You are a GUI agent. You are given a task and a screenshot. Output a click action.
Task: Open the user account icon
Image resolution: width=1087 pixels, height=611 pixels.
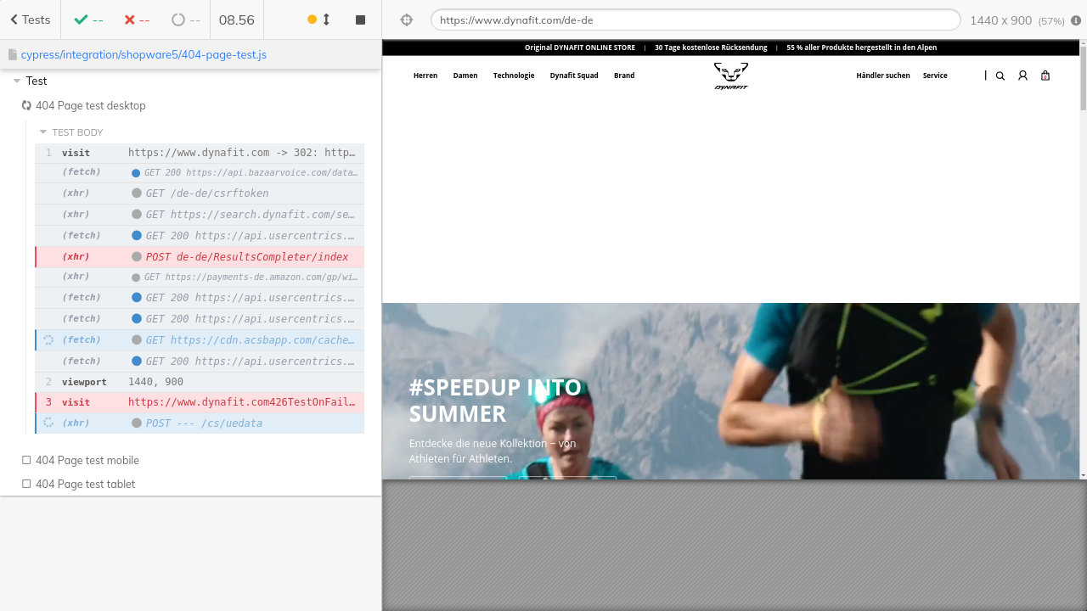tap(1022, 76)
